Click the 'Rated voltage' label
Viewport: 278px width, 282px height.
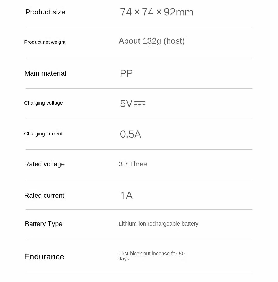(44, 164)
